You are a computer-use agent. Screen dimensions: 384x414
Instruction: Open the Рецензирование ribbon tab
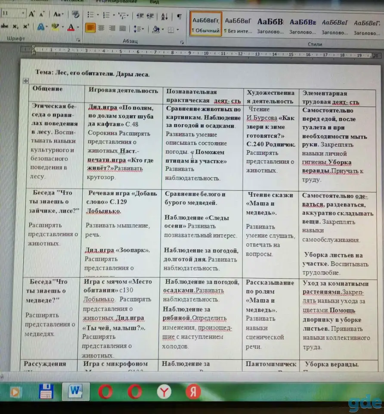tap(116, 2)
